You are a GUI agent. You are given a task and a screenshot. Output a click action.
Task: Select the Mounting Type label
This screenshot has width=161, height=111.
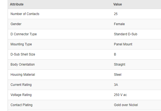21,44
